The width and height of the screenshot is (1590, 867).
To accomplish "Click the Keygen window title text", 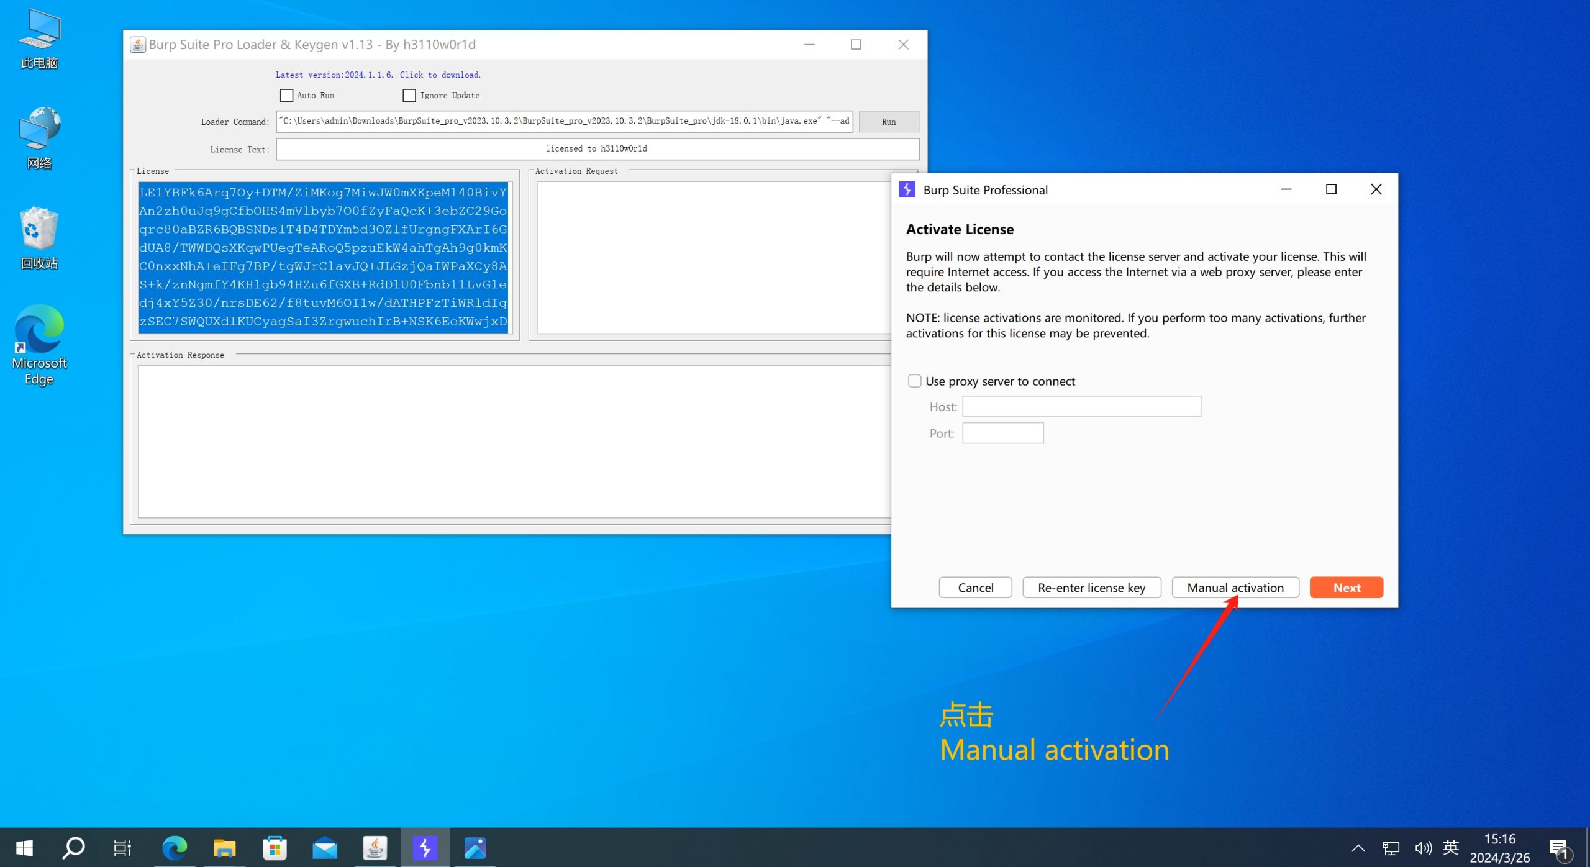I will pyautogui.click(x=312, y=45).
